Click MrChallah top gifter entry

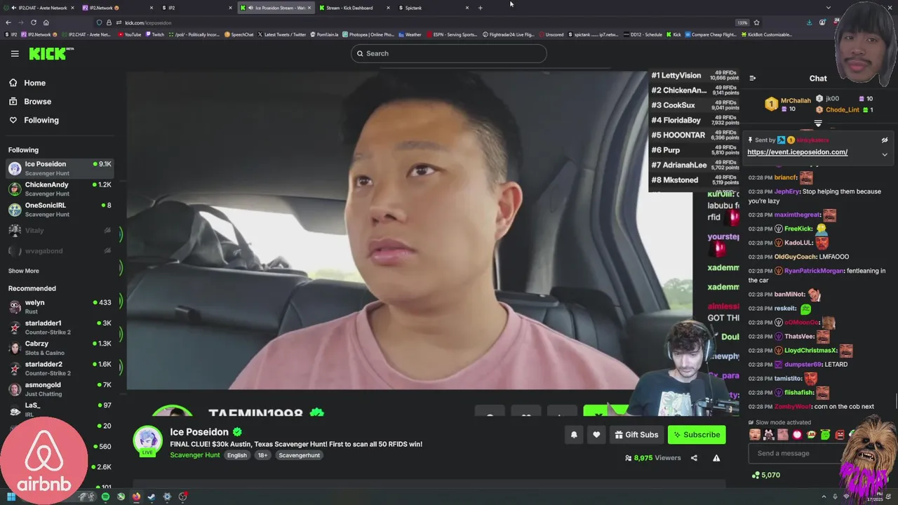(788, 105)
